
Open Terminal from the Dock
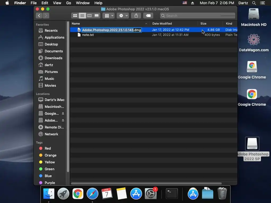172,194
